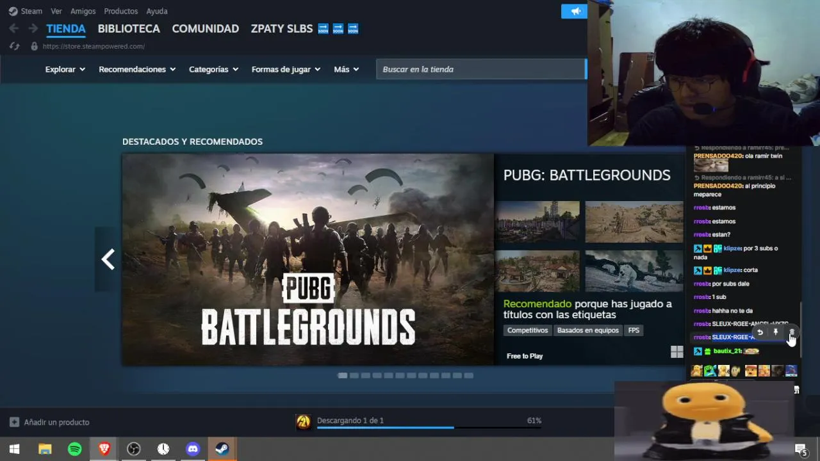This screenshot has height=461, width=820.
Task: Expand the Recomendaciones dropdown
Action: point(137,69)
